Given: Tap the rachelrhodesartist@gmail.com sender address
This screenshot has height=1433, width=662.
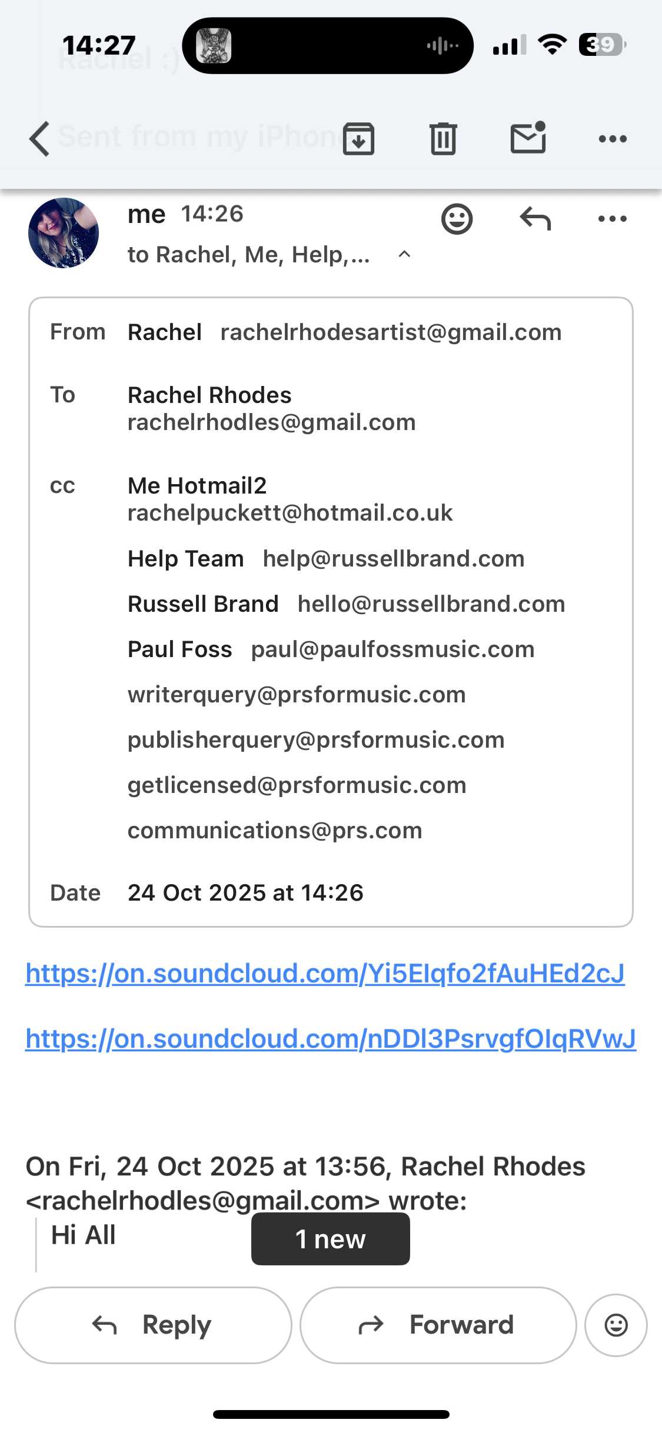Looking at the screenshot, I should 391,332.
